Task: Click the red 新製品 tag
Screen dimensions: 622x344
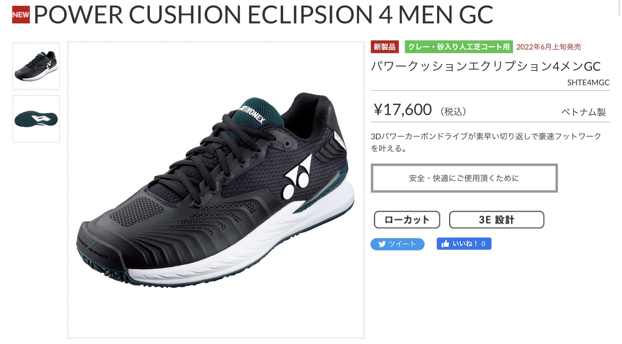Action: point(384,47)
